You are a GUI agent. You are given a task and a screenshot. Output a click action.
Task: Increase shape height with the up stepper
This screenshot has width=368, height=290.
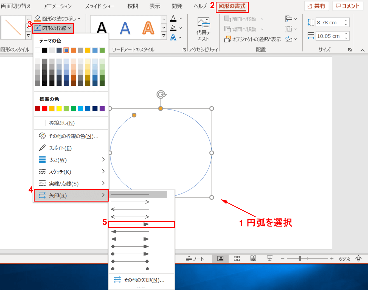(346, 20)
